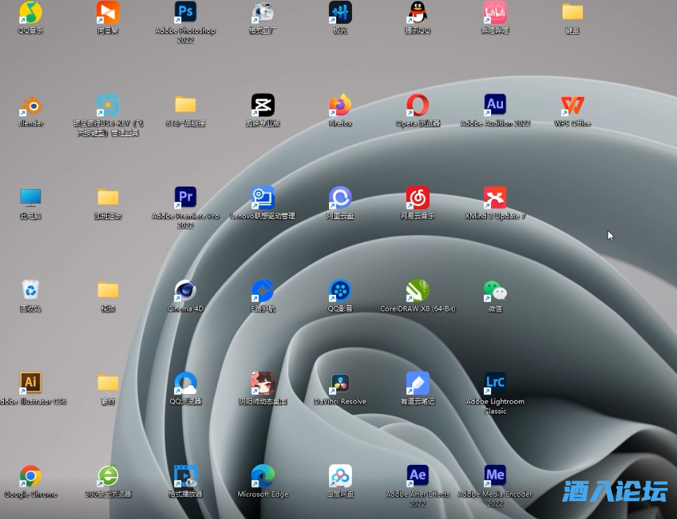This screenshot has height=519, width=677.
Task: Start Adobe Lightroom Classic
Action: coord(494,382)
